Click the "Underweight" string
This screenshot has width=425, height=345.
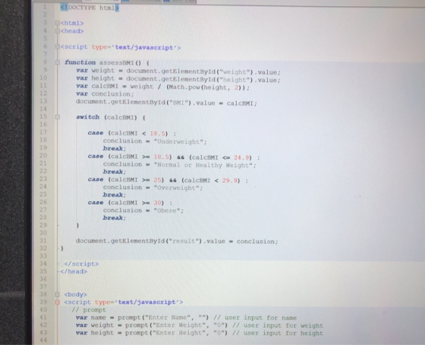[x=178, y=141]
